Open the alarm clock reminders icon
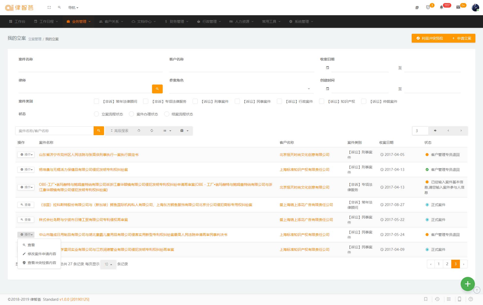 tap(428, 8)
